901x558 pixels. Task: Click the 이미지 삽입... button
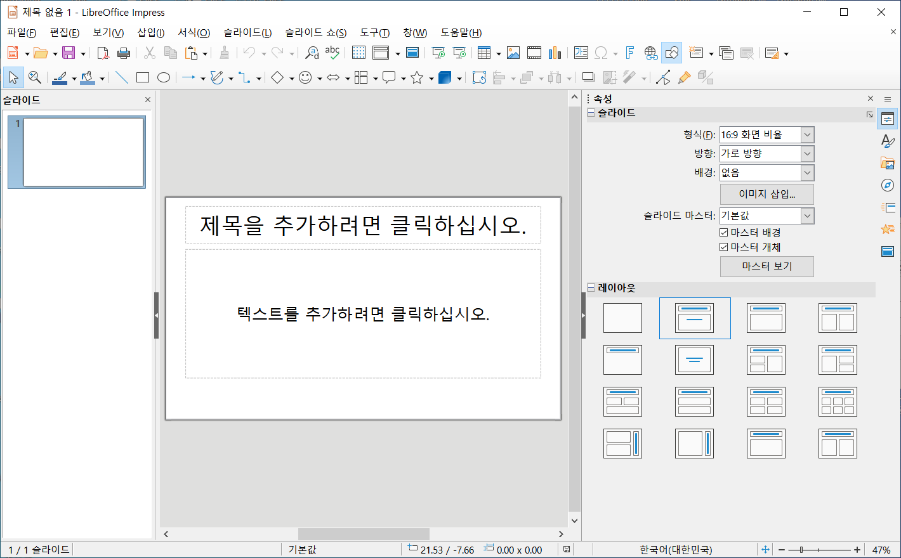(x=766, y=194)
